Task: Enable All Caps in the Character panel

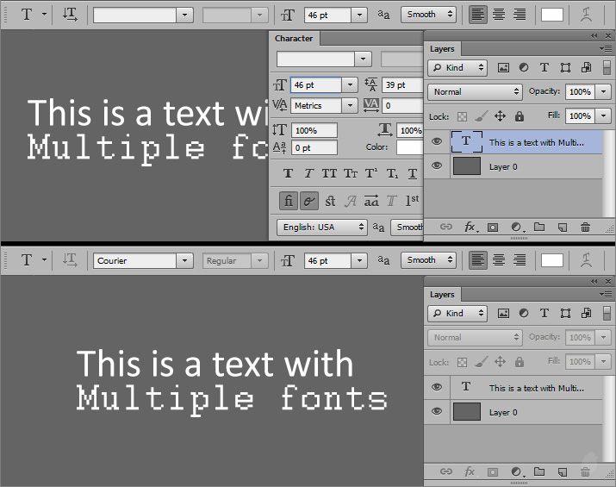Action: click(329, 174)
